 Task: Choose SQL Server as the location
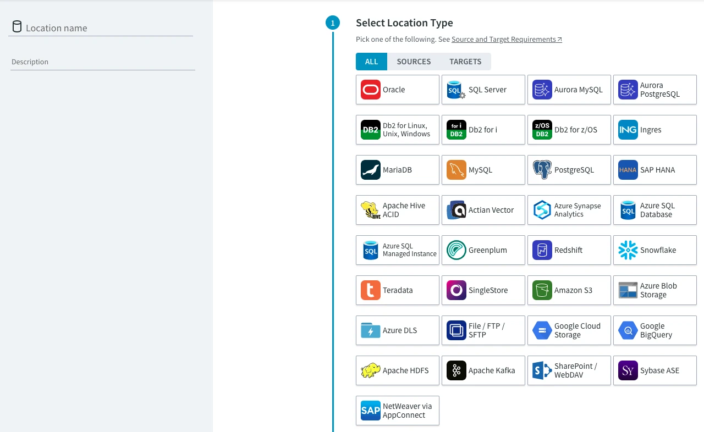[x=483, y=90]
